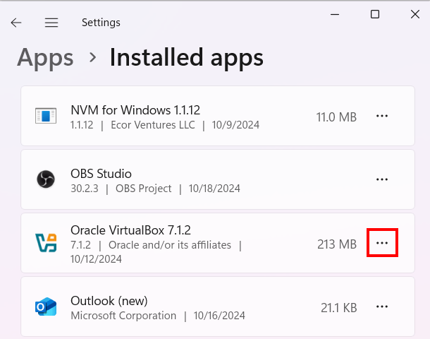Open more options for Oracle VirtualBox
430x339 pixels.
click(x=382, y=243)
